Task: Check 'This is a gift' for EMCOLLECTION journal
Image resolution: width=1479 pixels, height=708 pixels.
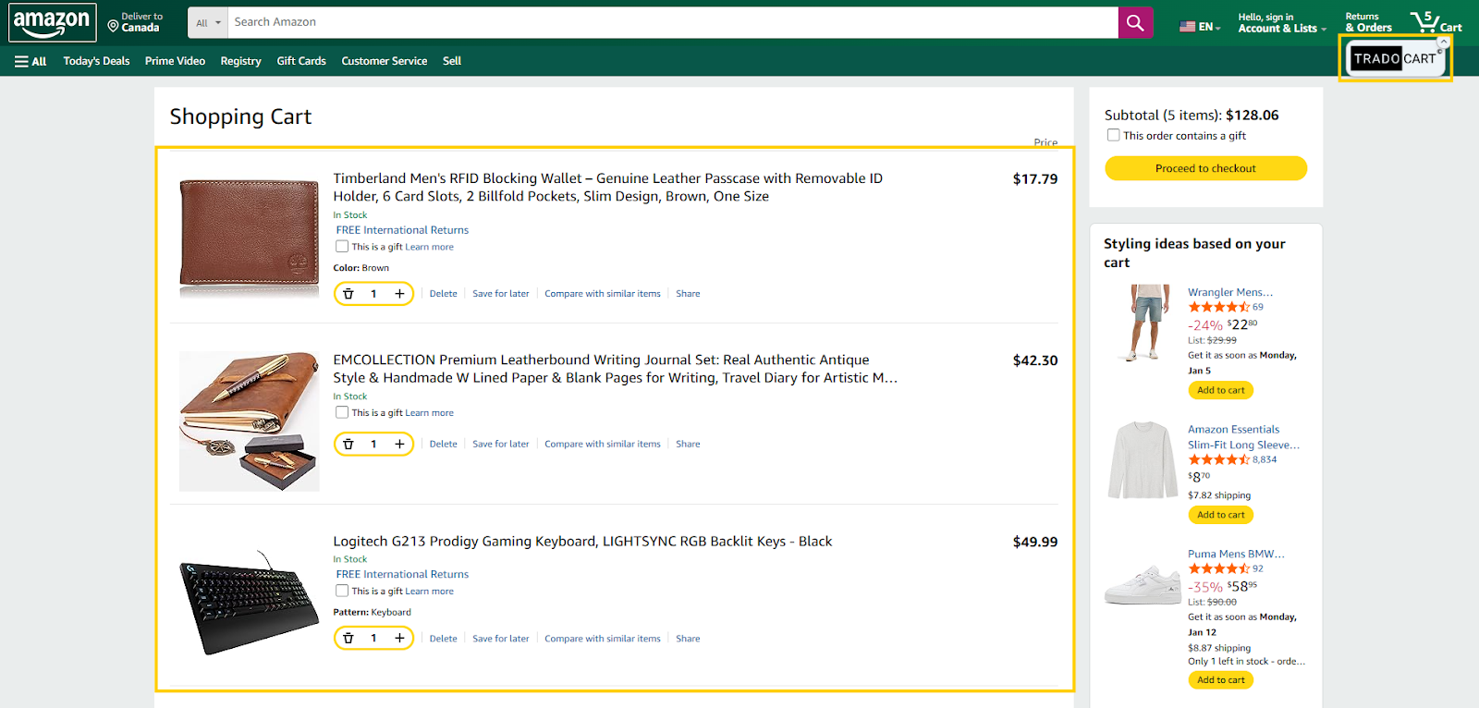Action: [x=342, y=413]
